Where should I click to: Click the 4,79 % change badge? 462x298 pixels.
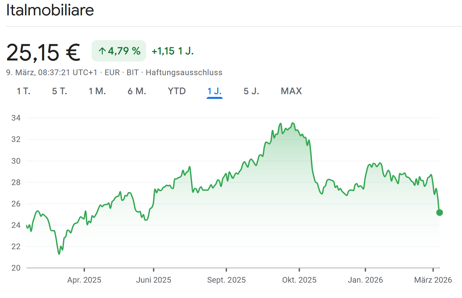click(119, 51)
